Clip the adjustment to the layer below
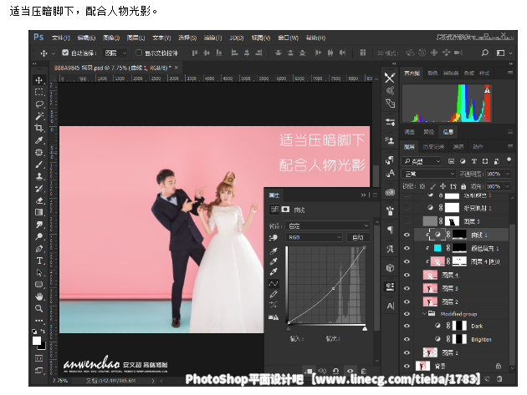Screen dimensions: 527x395 (309, 371)
